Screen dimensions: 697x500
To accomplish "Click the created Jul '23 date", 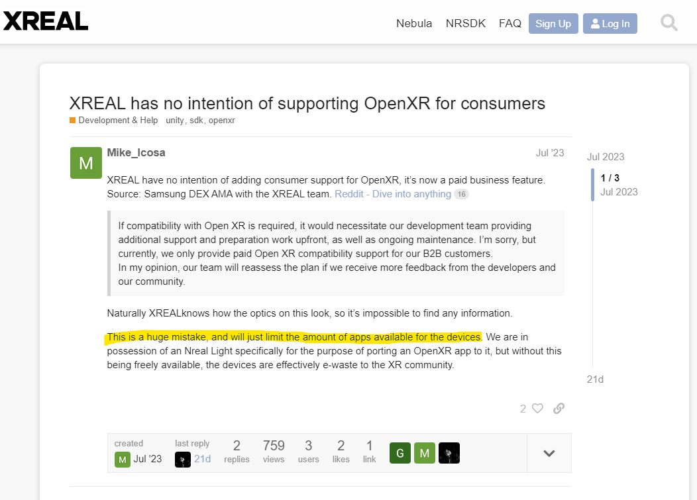I will (148, 459).
